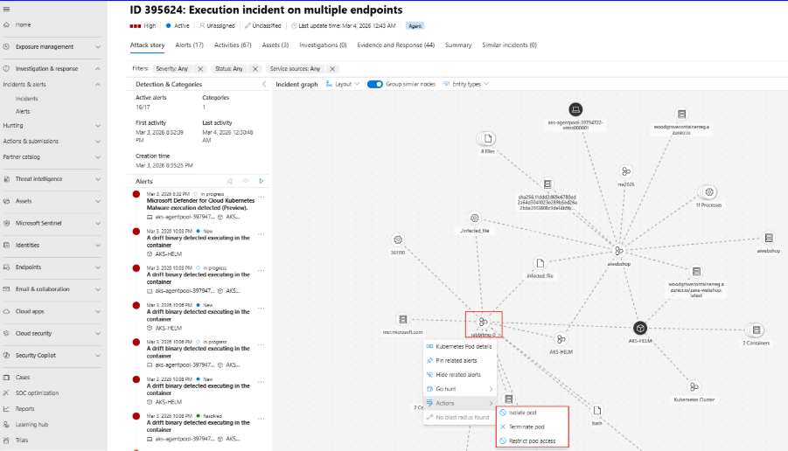
Task: Select the AKS-HELM black cluster node
Action: pyautogui.click(x=639, y=329)
